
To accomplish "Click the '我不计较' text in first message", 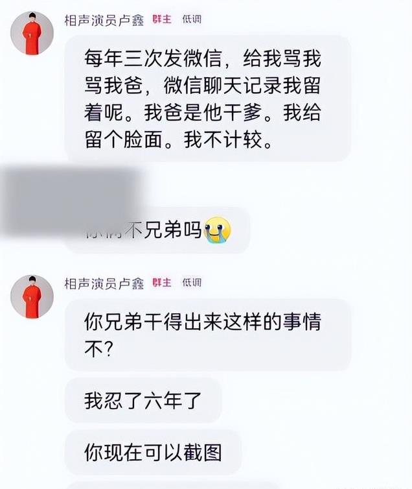I will 223,139.
